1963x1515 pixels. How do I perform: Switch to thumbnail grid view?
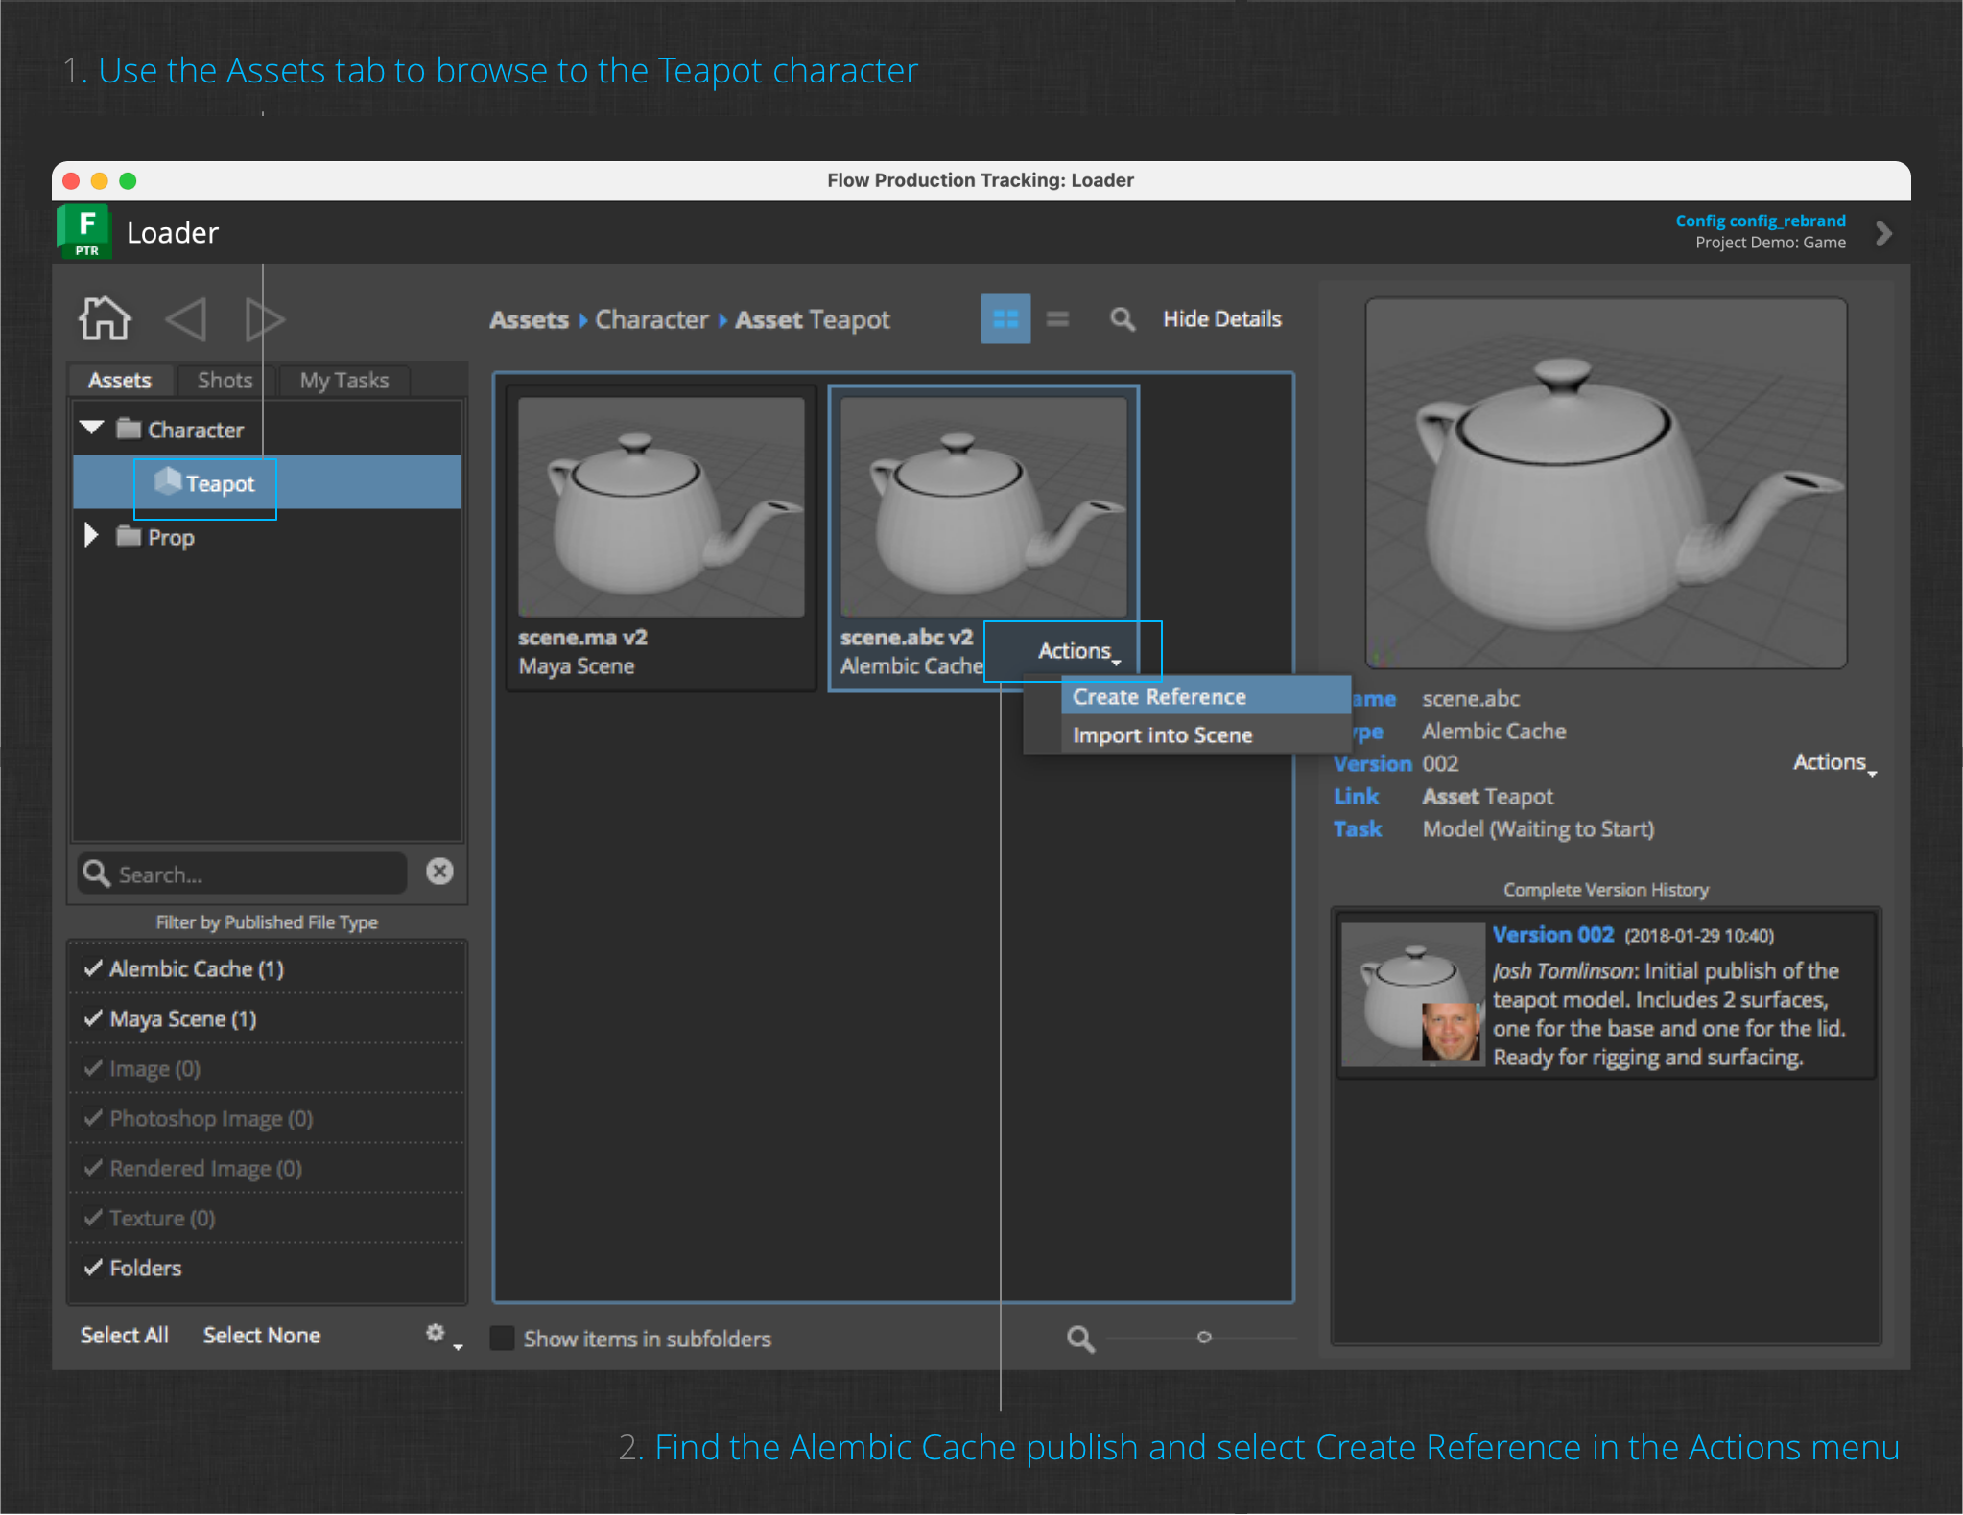(x=1005, y=318)
